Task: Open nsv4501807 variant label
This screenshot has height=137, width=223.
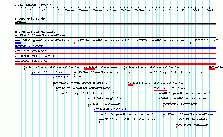Action: tap(182, 93)
